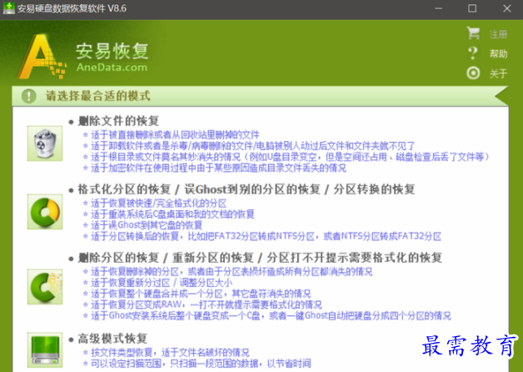Image resolution: width=523 pixels, height=372 pixels.
Task: Click text 适于误Ghost到其它盘的恢复
Action: pos(147,225)
